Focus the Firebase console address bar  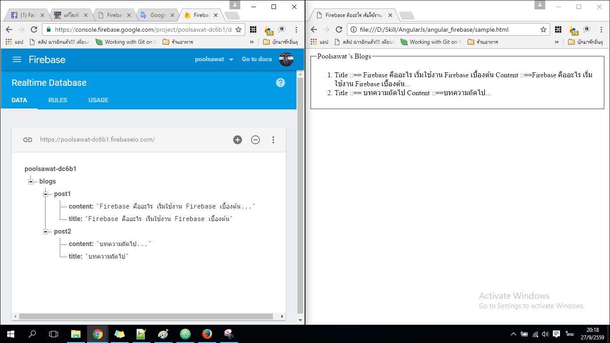pos(143,29)
